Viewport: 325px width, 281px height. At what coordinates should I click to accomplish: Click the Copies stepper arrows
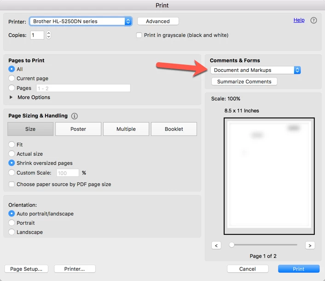48,35
